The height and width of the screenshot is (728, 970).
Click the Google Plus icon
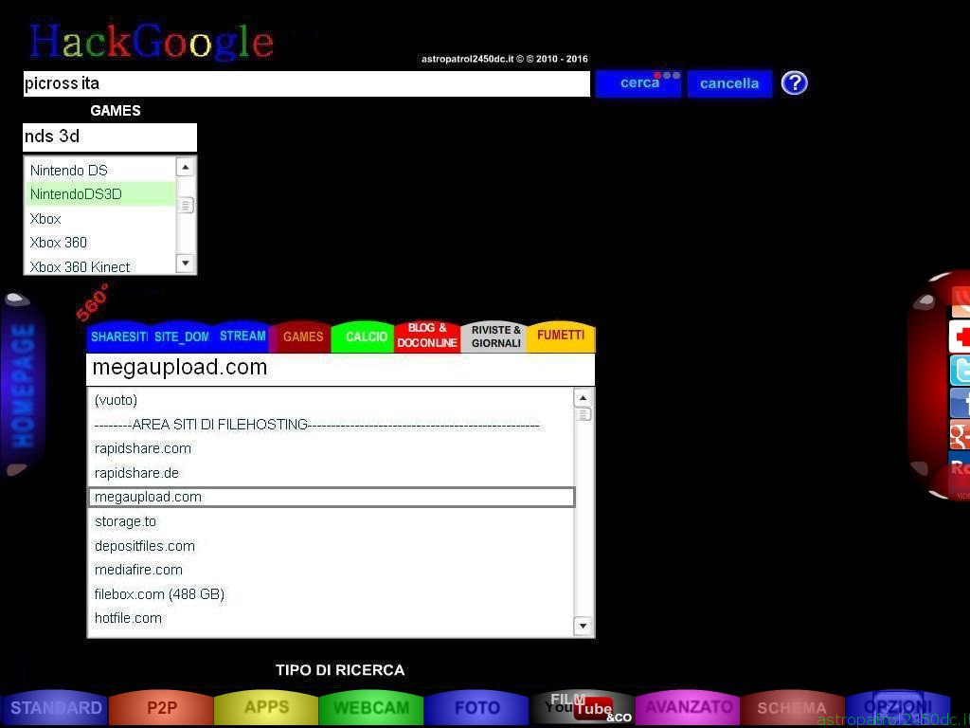click(960, 434)
